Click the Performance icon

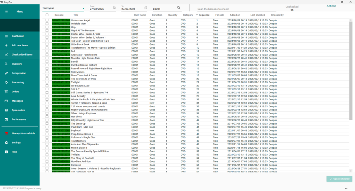point(6,119)
